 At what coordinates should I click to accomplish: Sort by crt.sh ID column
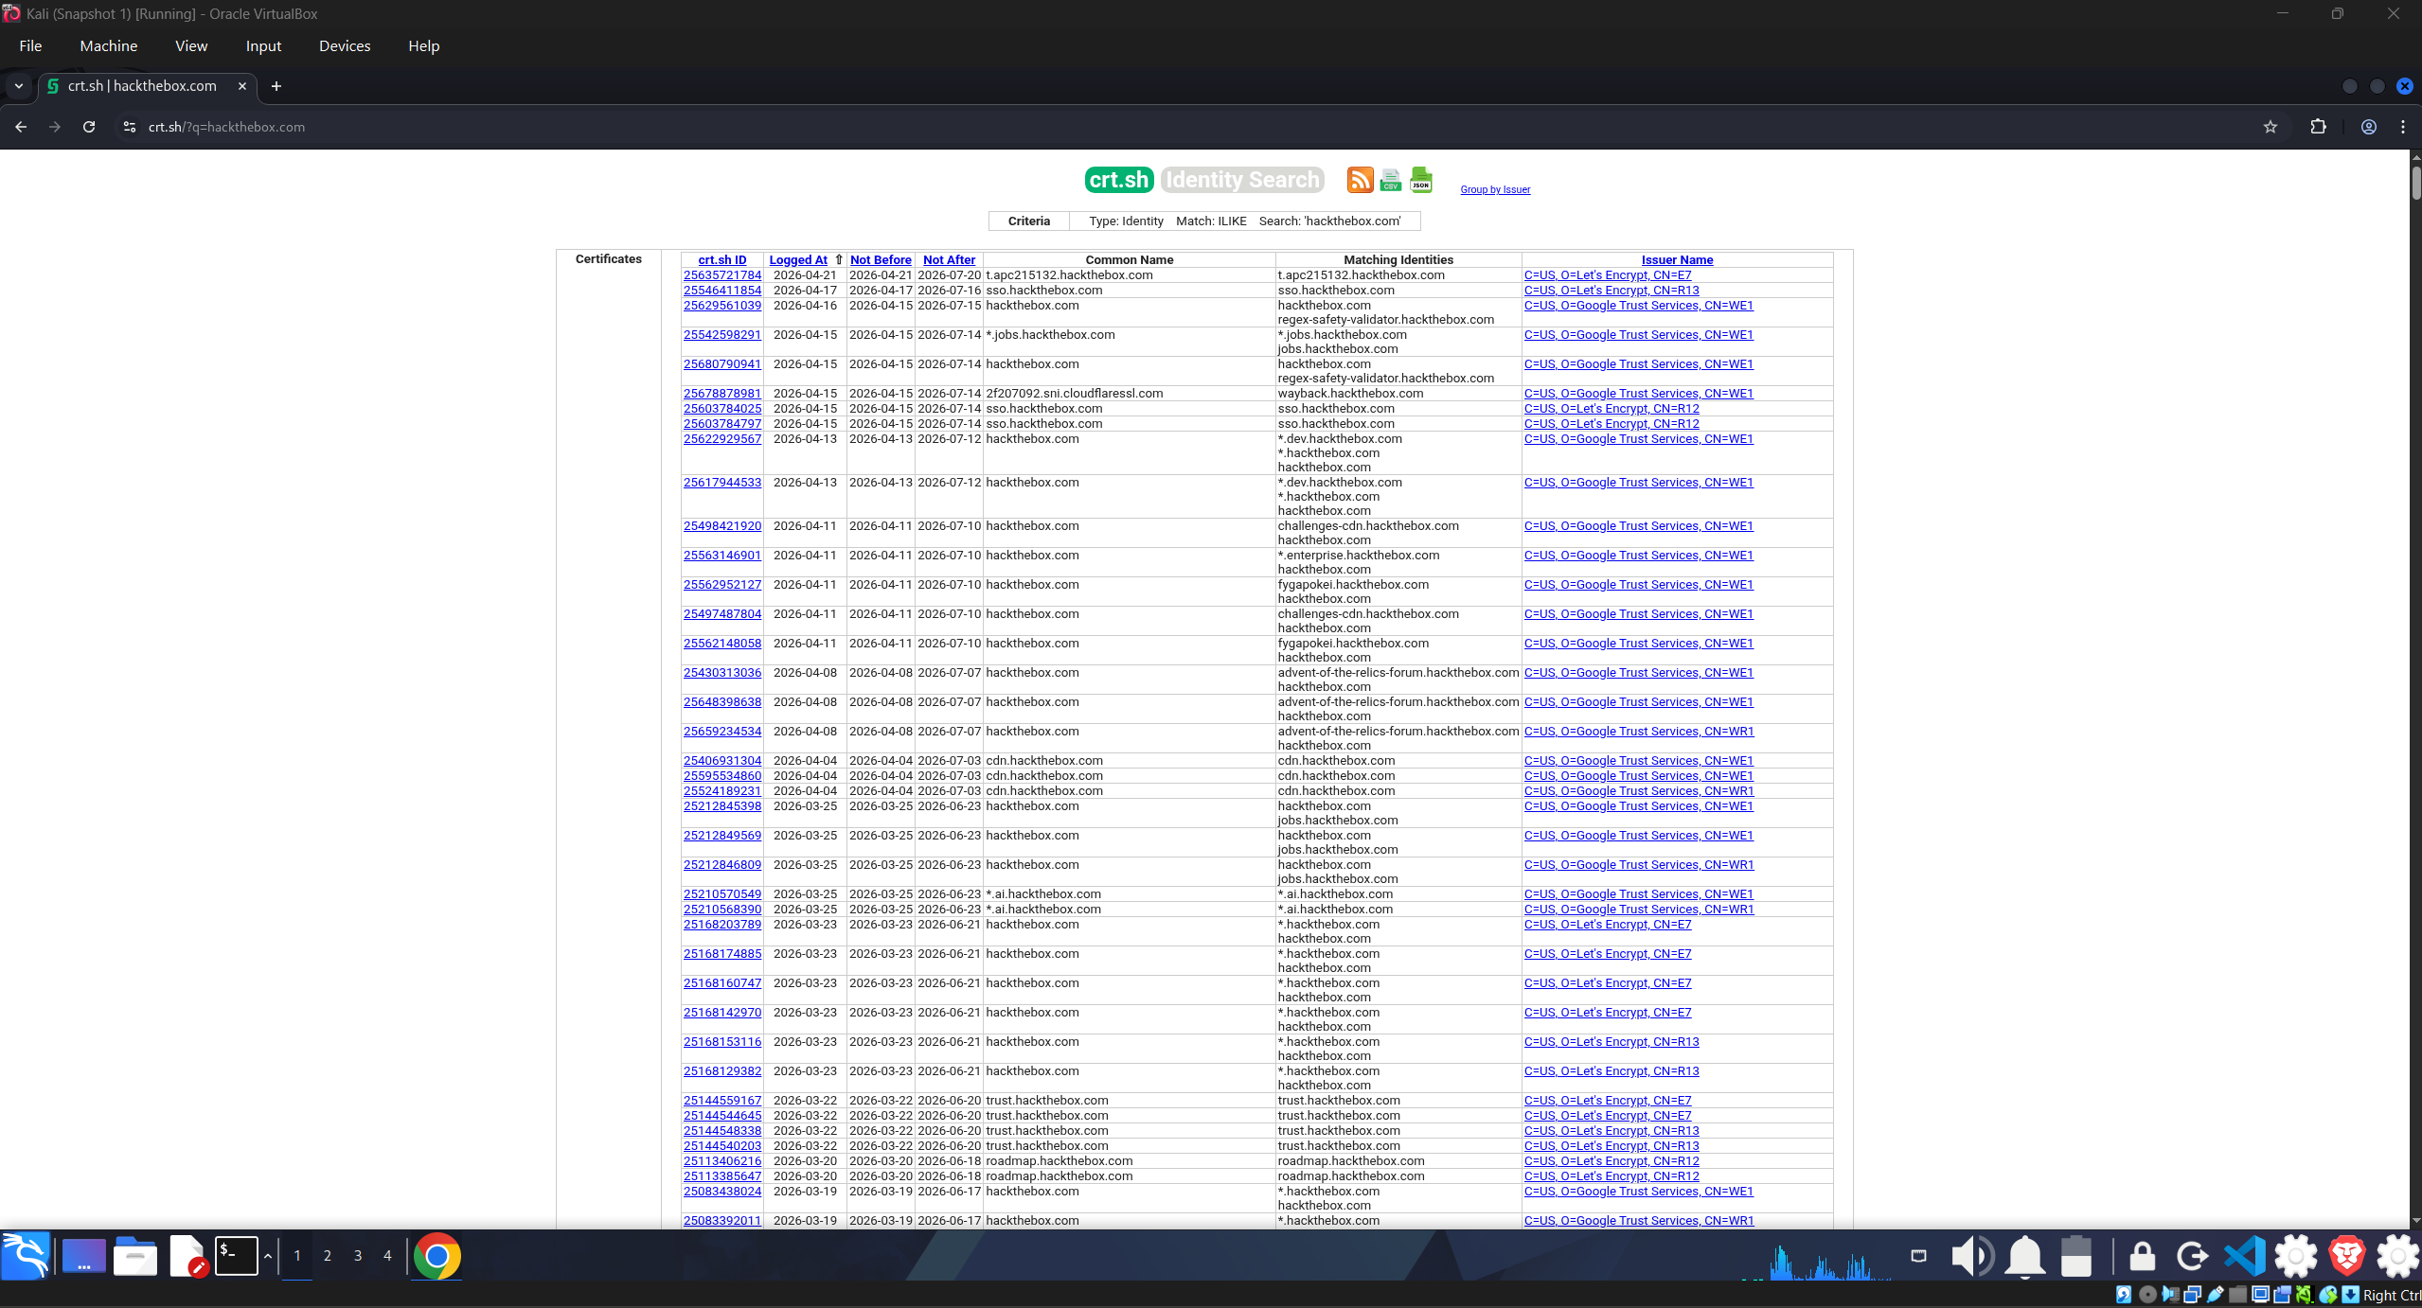tap(721, 260)
